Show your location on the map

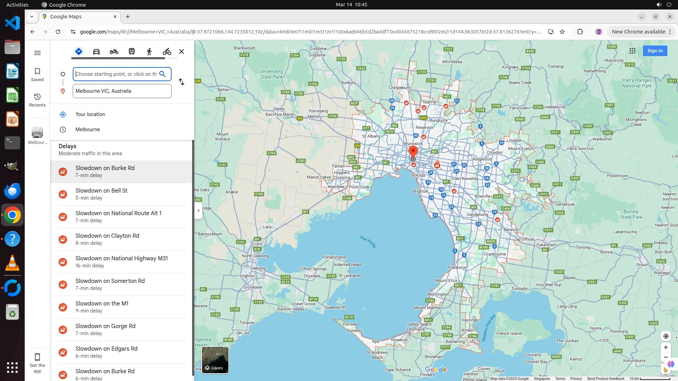[666, 336]
